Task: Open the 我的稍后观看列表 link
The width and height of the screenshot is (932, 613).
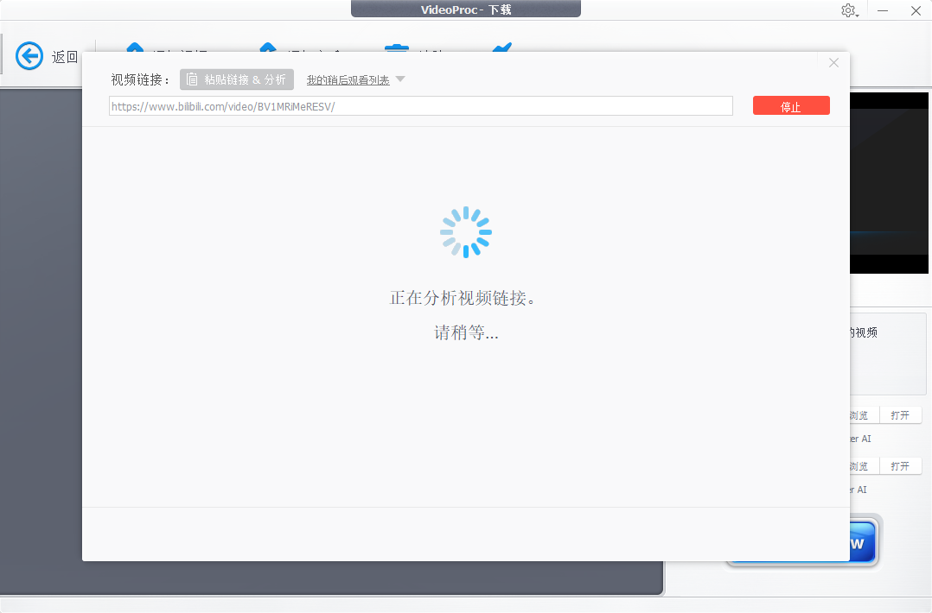Action: [x=346, y=79]
